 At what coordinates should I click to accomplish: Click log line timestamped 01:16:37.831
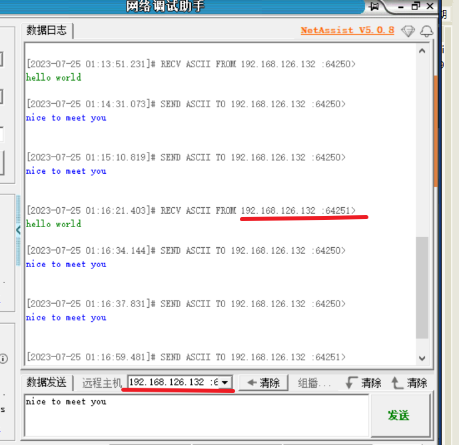[186, 304]
